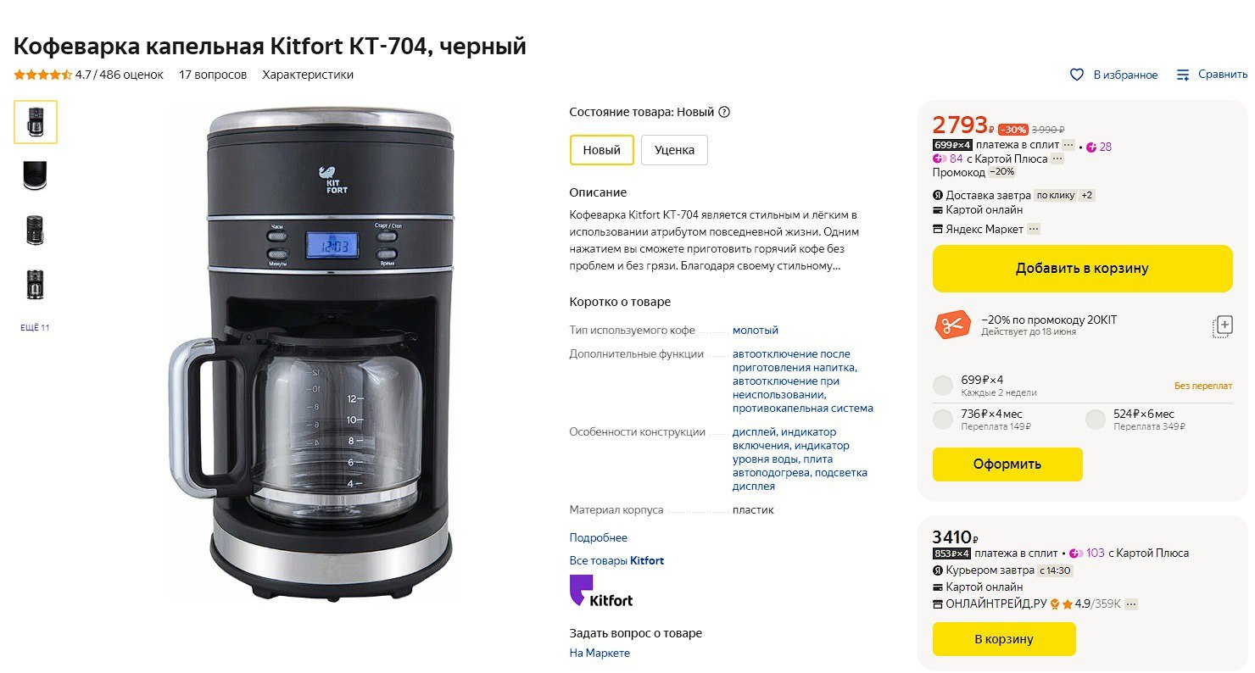Click the heart icon to add to favorites
Screen dimensions: 1255x673
[x=1076, y=75]
